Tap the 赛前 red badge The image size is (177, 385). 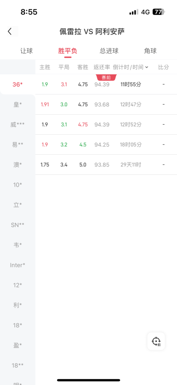tap(107, 78)
